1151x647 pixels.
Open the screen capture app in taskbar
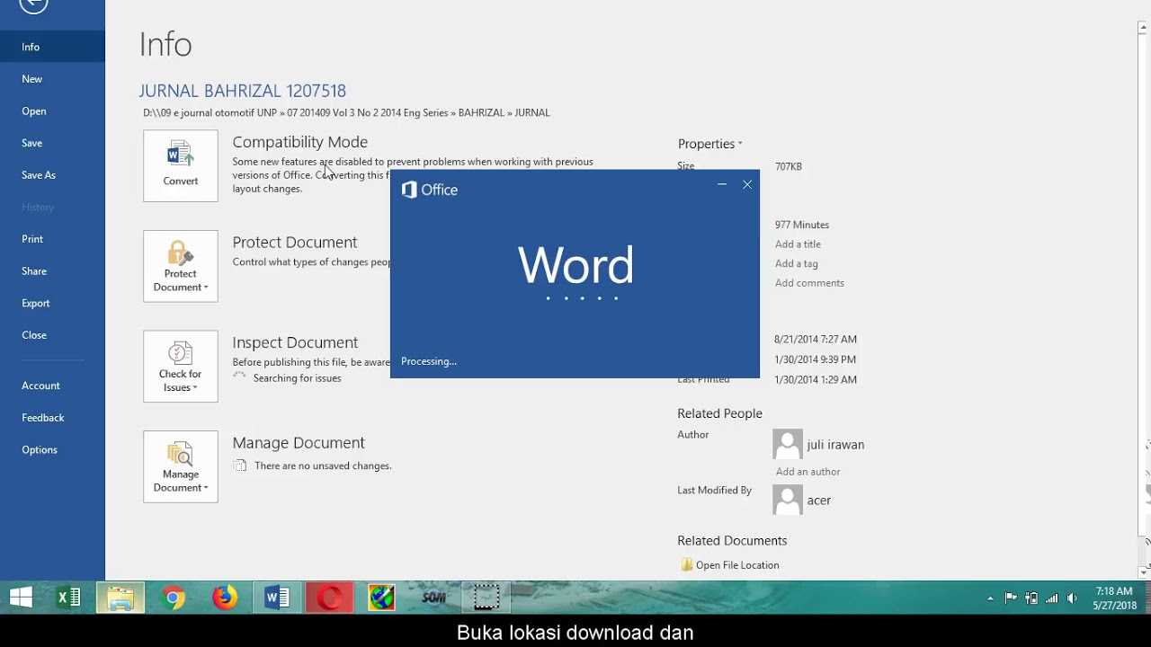(486, 598)
